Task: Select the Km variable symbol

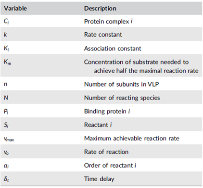Action: 8,62
